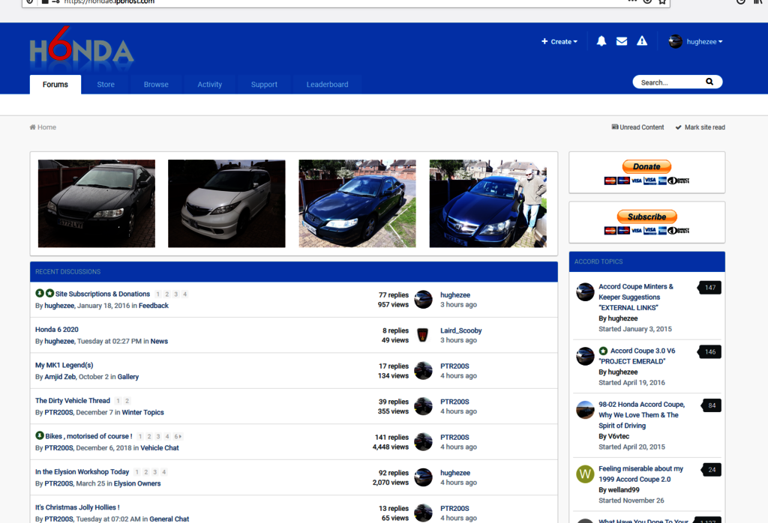The image size is (768, 523).
Task: Click the Unread Content icon
Action: coord(615,127)
